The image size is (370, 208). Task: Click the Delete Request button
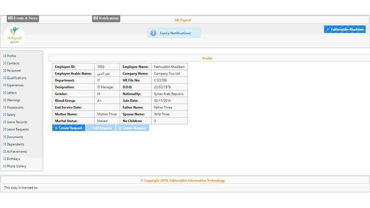(133, 128)
